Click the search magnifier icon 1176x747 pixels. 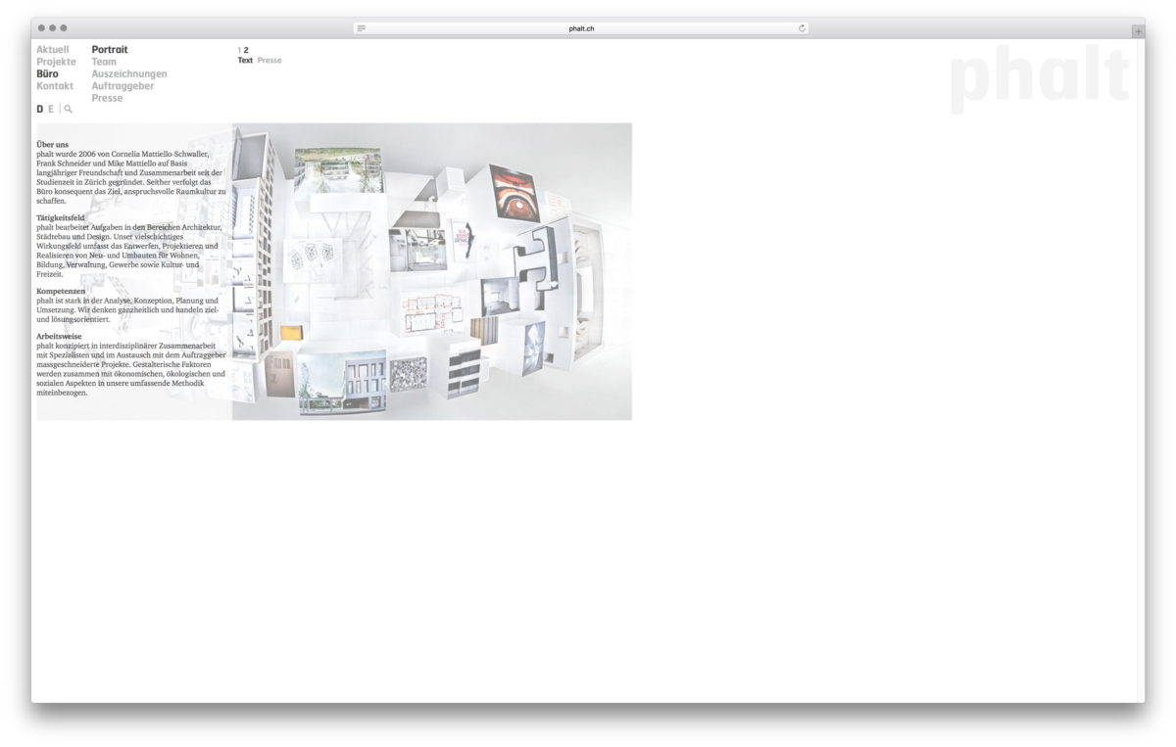click(68, 109)
